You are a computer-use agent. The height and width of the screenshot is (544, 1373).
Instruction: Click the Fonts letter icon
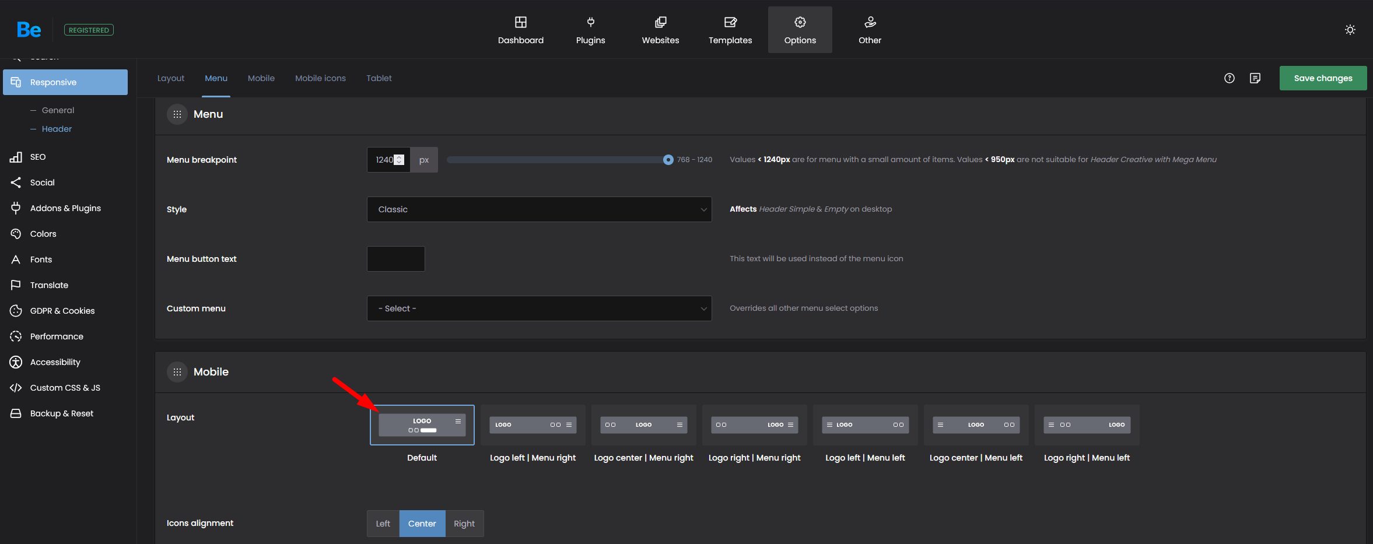[16, 259]
